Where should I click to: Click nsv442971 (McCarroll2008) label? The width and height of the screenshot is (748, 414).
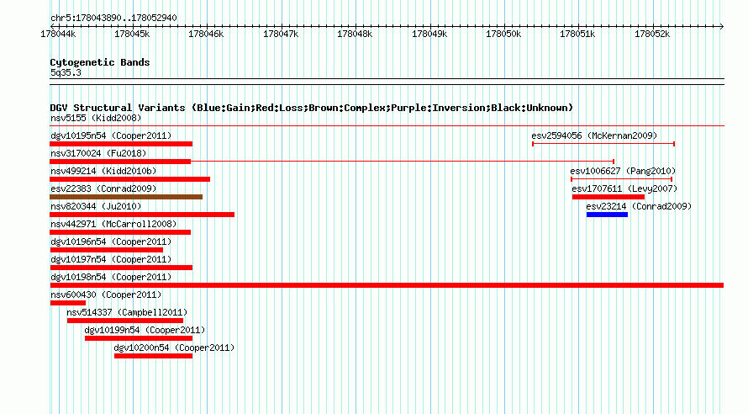pos(113,224)
